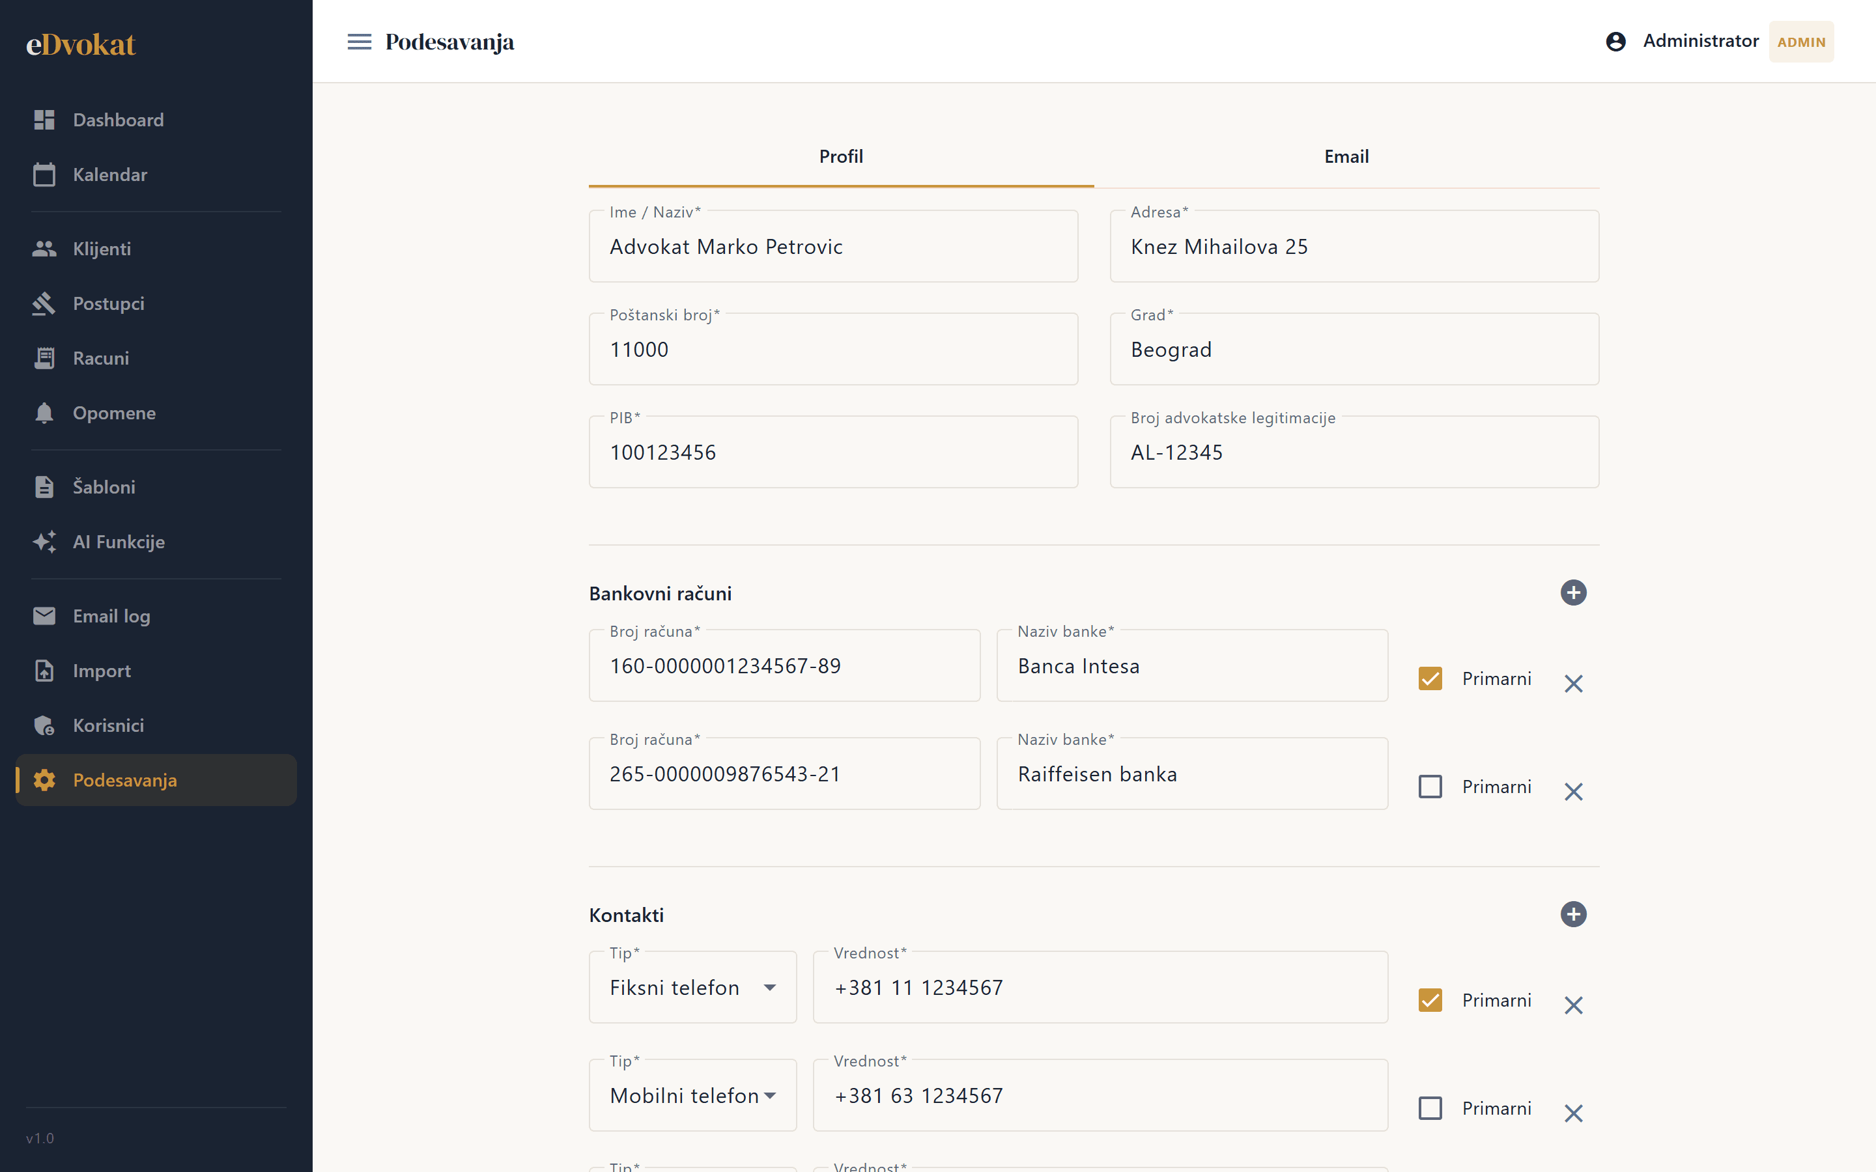Check Primarni for Raiffeisen banka account
1876x1172 pixels.
[1430, 787]
